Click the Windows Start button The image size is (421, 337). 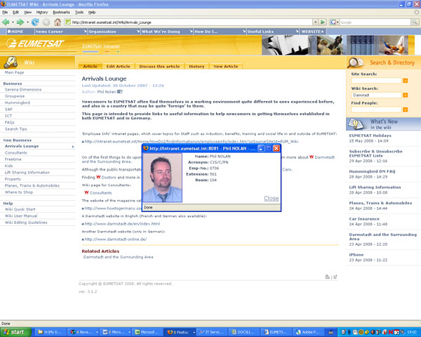pos(15,332)
